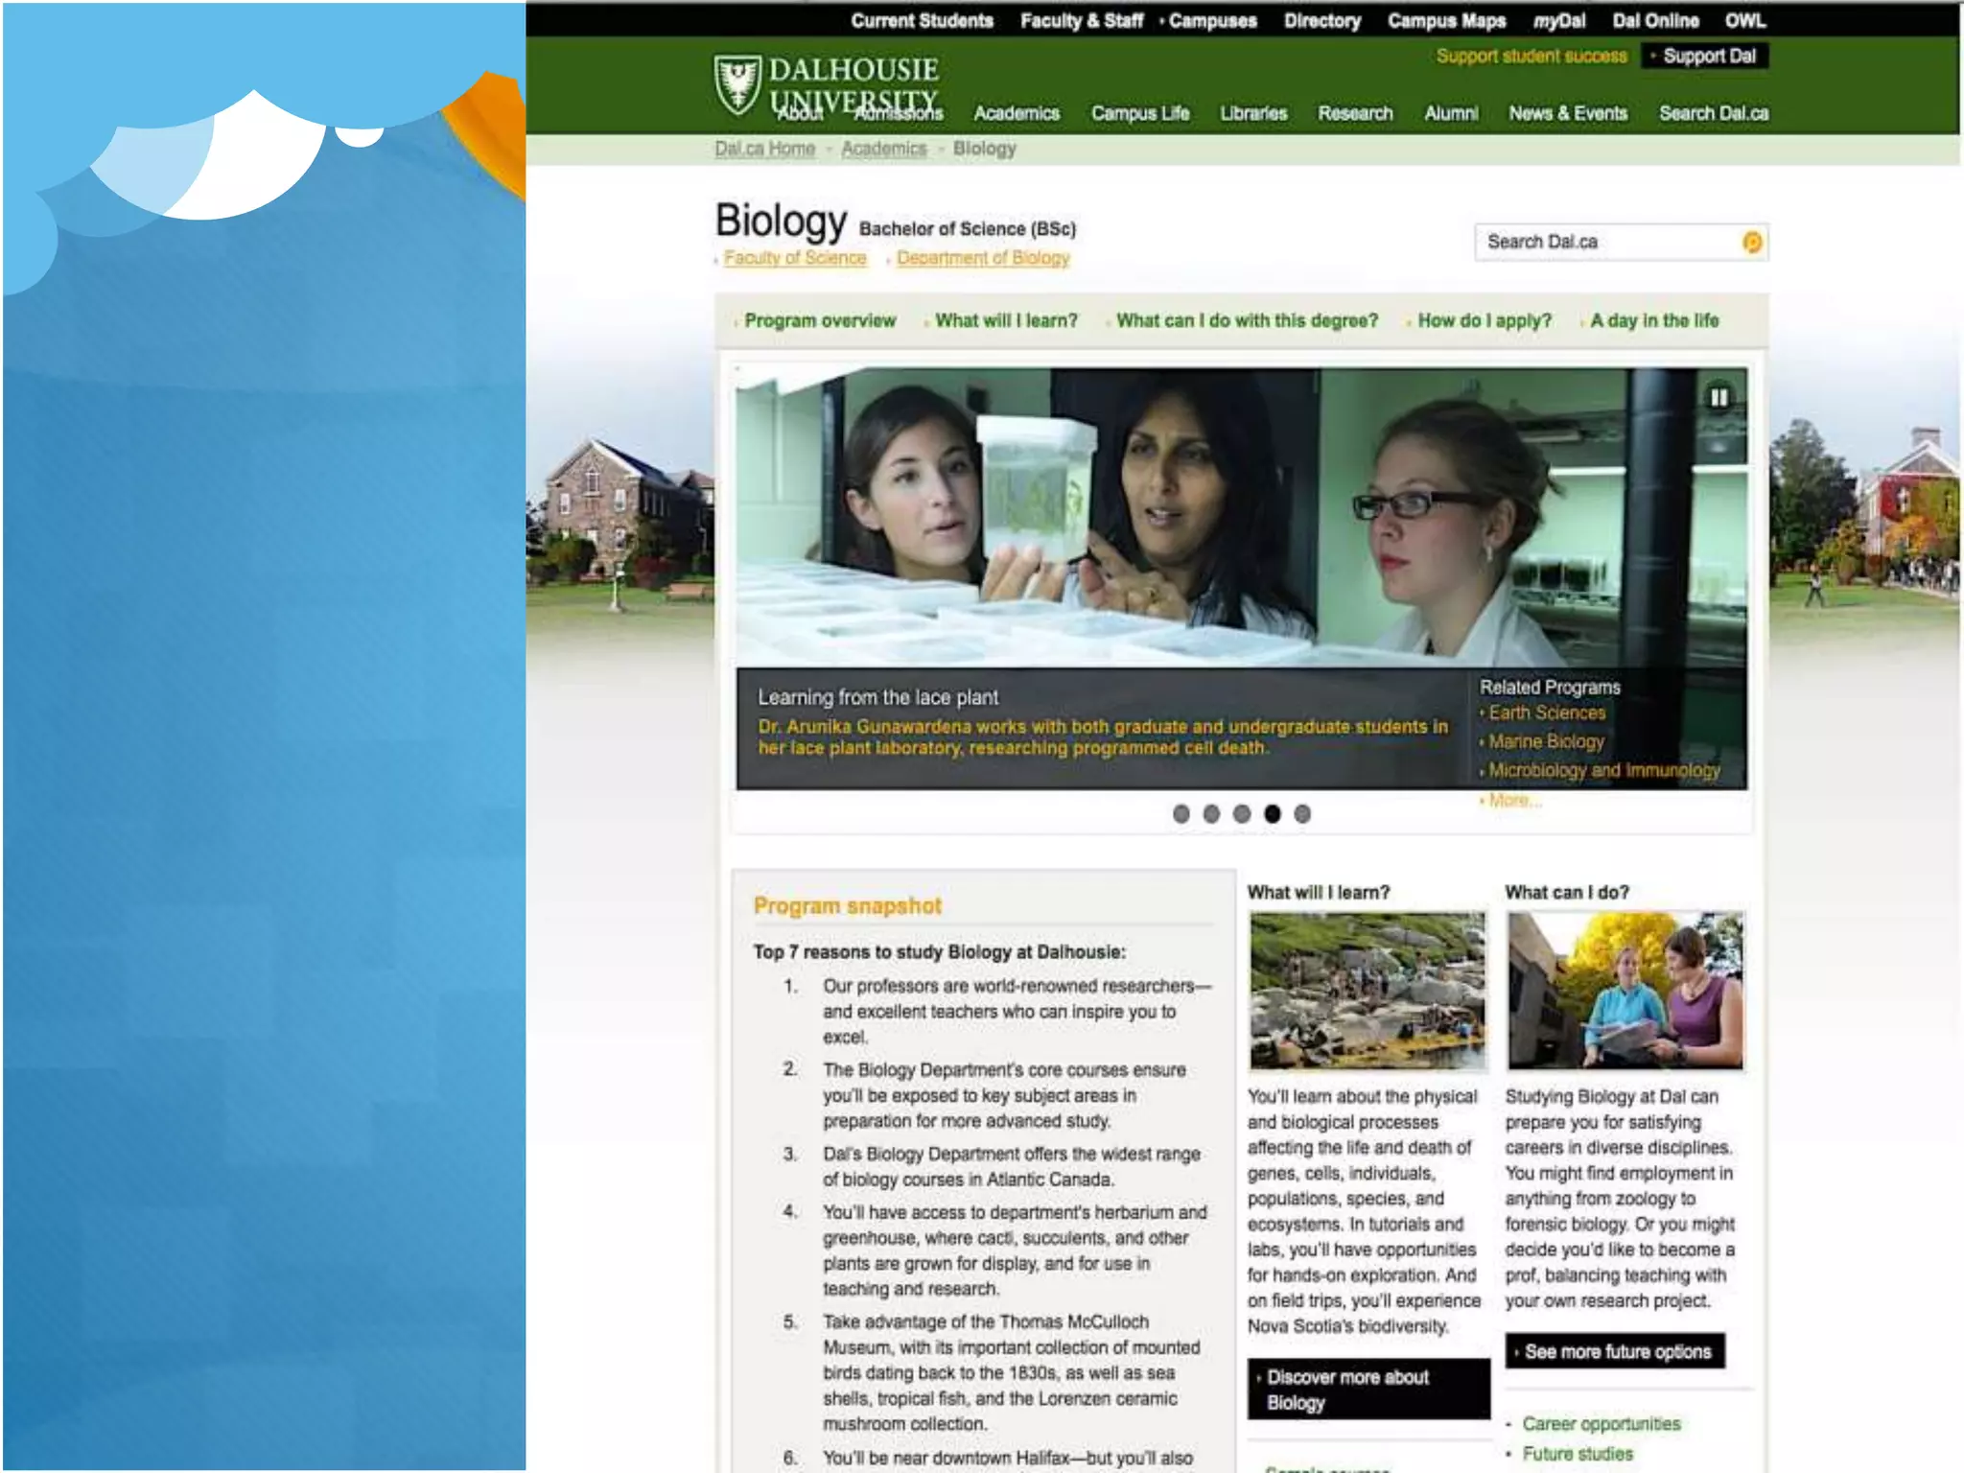
Task: Select the fourth, active carousel dot
Action: point(1273,814)
